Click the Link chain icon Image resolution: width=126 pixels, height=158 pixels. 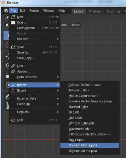(13, 66)
